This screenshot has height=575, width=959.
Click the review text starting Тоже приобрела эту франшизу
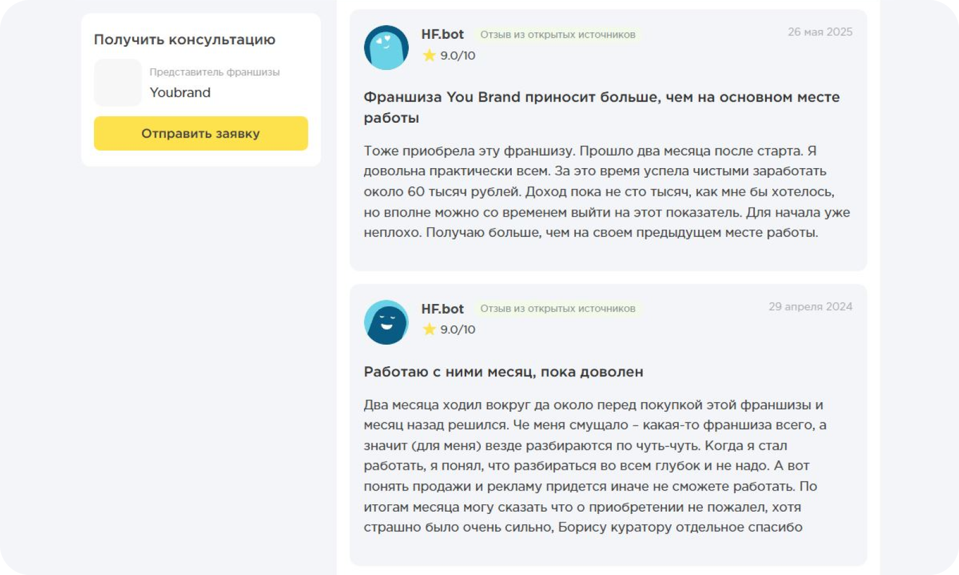tap(606, 191)
